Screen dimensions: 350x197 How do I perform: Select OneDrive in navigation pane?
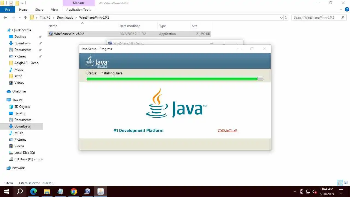(x=19, y=91)
